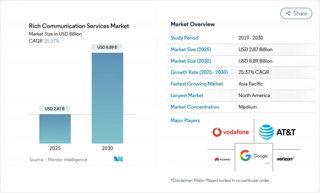Image resolution: width=320 pixels, height=193 pixels.
Task: Select the Google logo tile
Action: coord(254,156)
